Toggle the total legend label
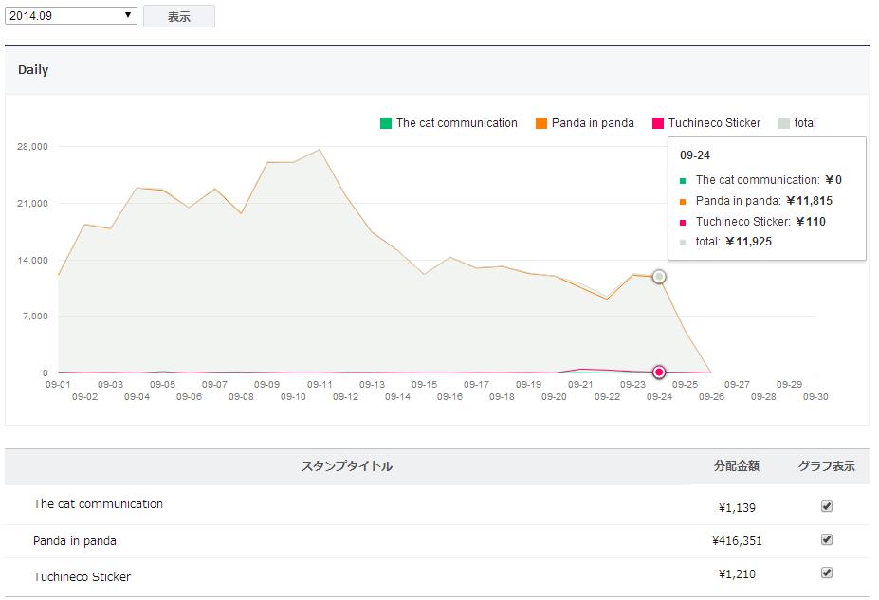The image size is (879, 600). (x=805, y=123)
